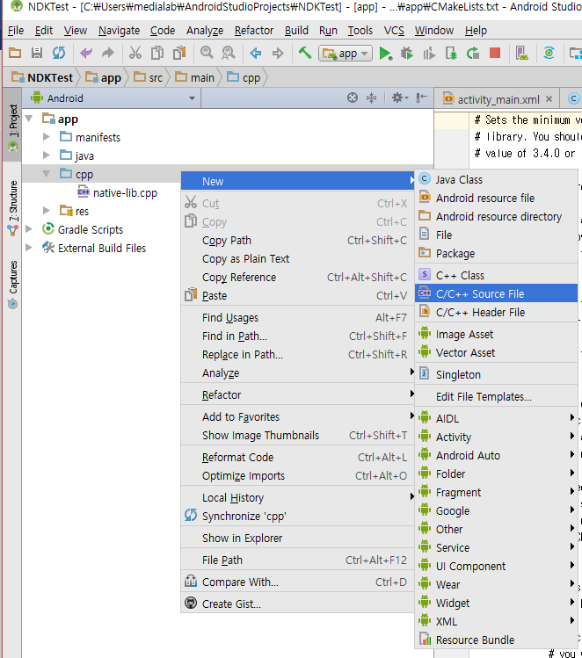Viewport: 582px width, 658px height.
Task: Open the 7: Structure side tool tab
Action: click(x=12, y=207)
